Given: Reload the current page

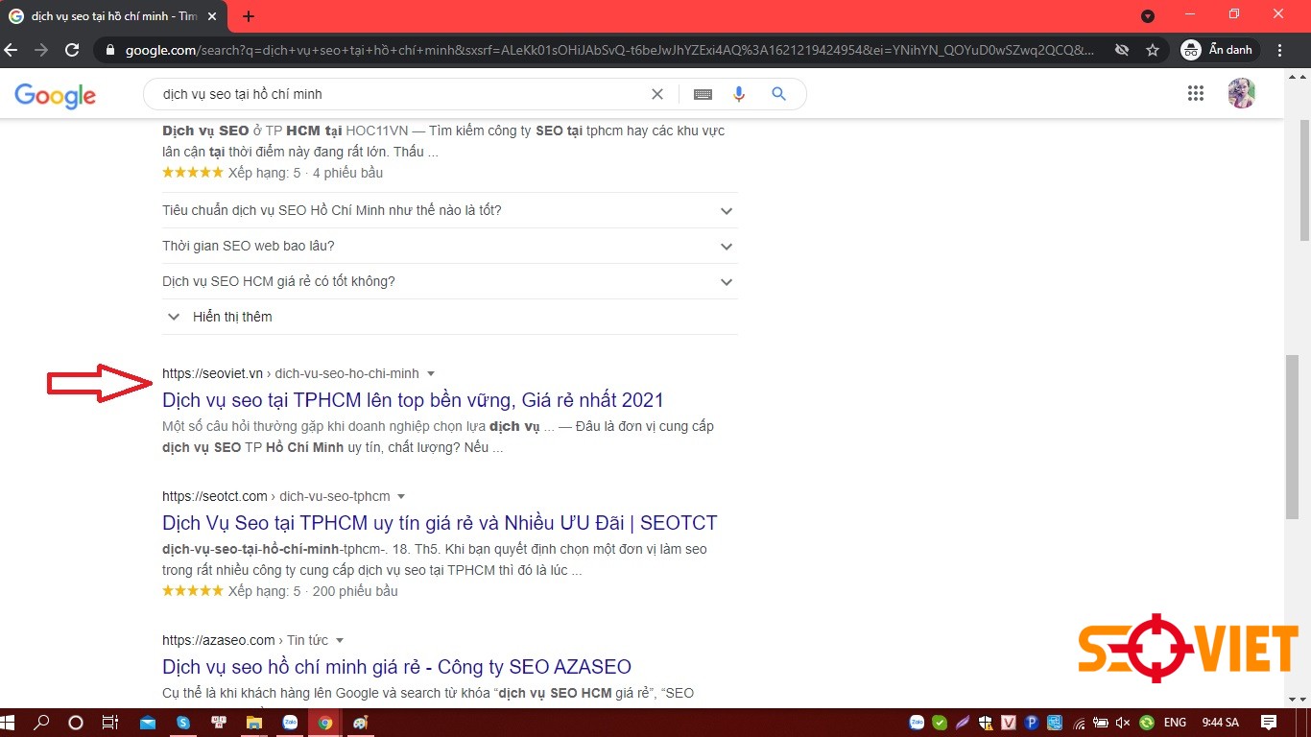Looking at the screenshot, I should point(72,50).
